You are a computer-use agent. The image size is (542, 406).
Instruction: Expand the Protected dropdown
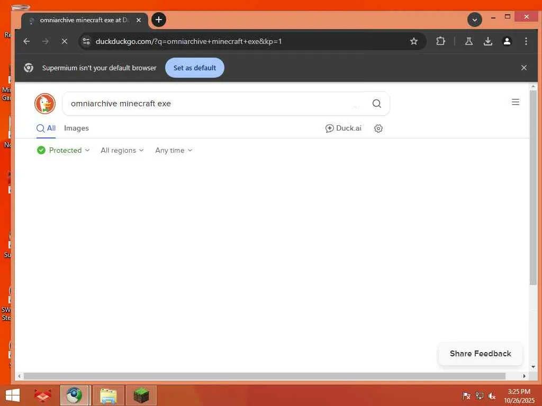click(x=64, y=150)
